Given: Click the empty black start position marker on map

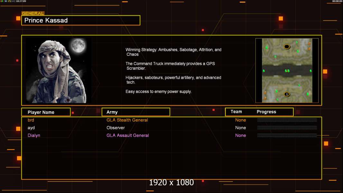Looking at the screenshot, I should [x=287, y=47].
